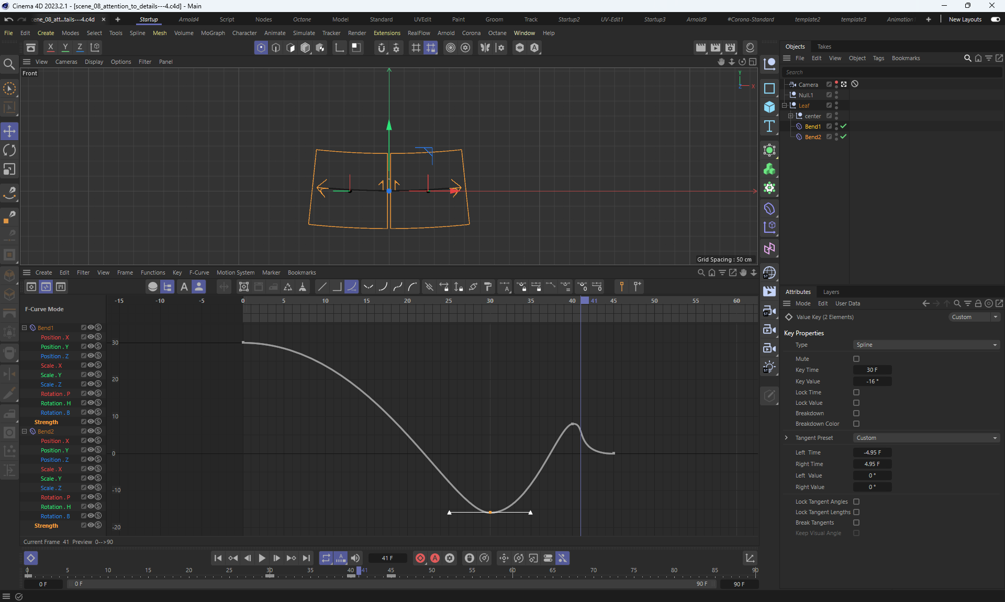Select the Scale tool in left toolbar
Screen dimensions: 1005x602
[x=9, y=169]
